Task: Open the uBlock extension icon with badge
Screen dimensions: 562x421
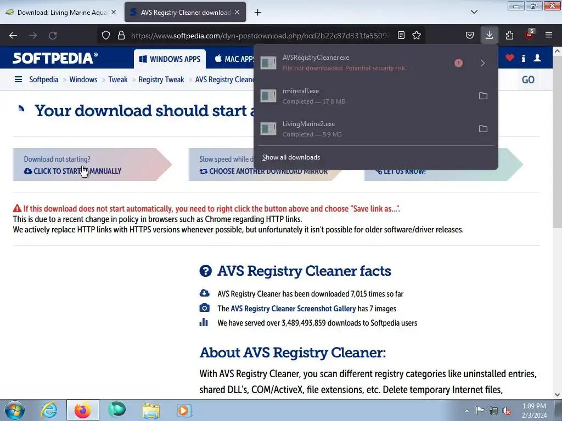Action: 530,35
